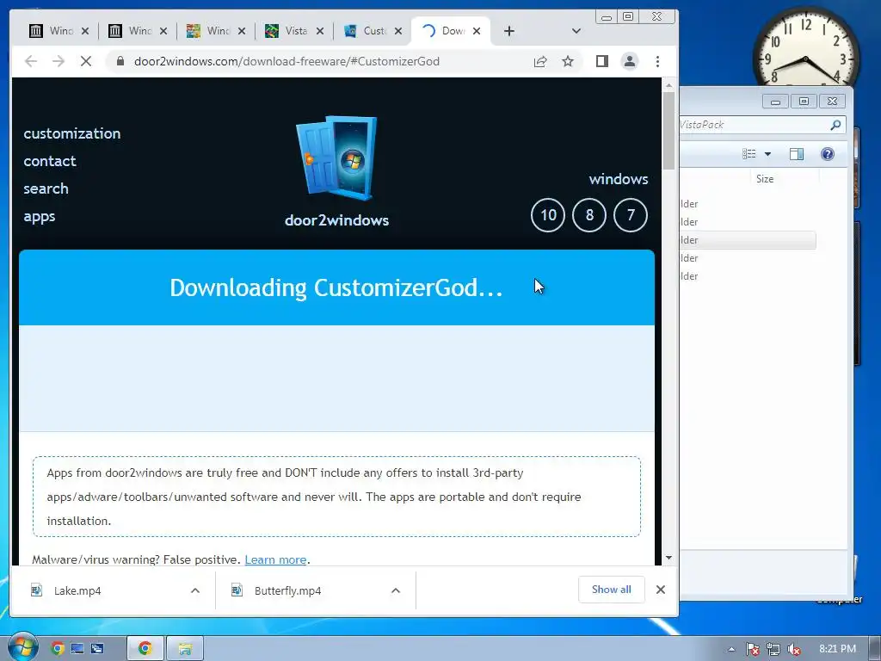Click the Explorer search magnifier icon
The image size is (881, 661).
click(x=835, y=125)
